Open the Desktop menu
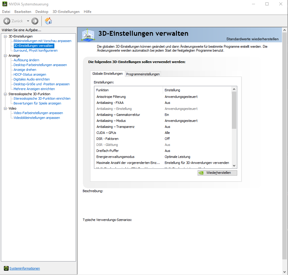 tap(42, 12)
